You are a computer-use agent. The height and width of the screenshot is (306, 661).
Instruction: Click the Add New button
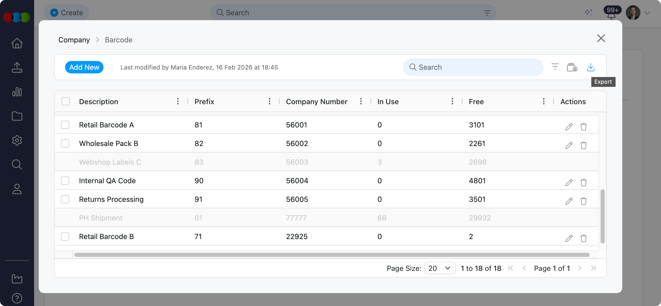pos(84,67)
